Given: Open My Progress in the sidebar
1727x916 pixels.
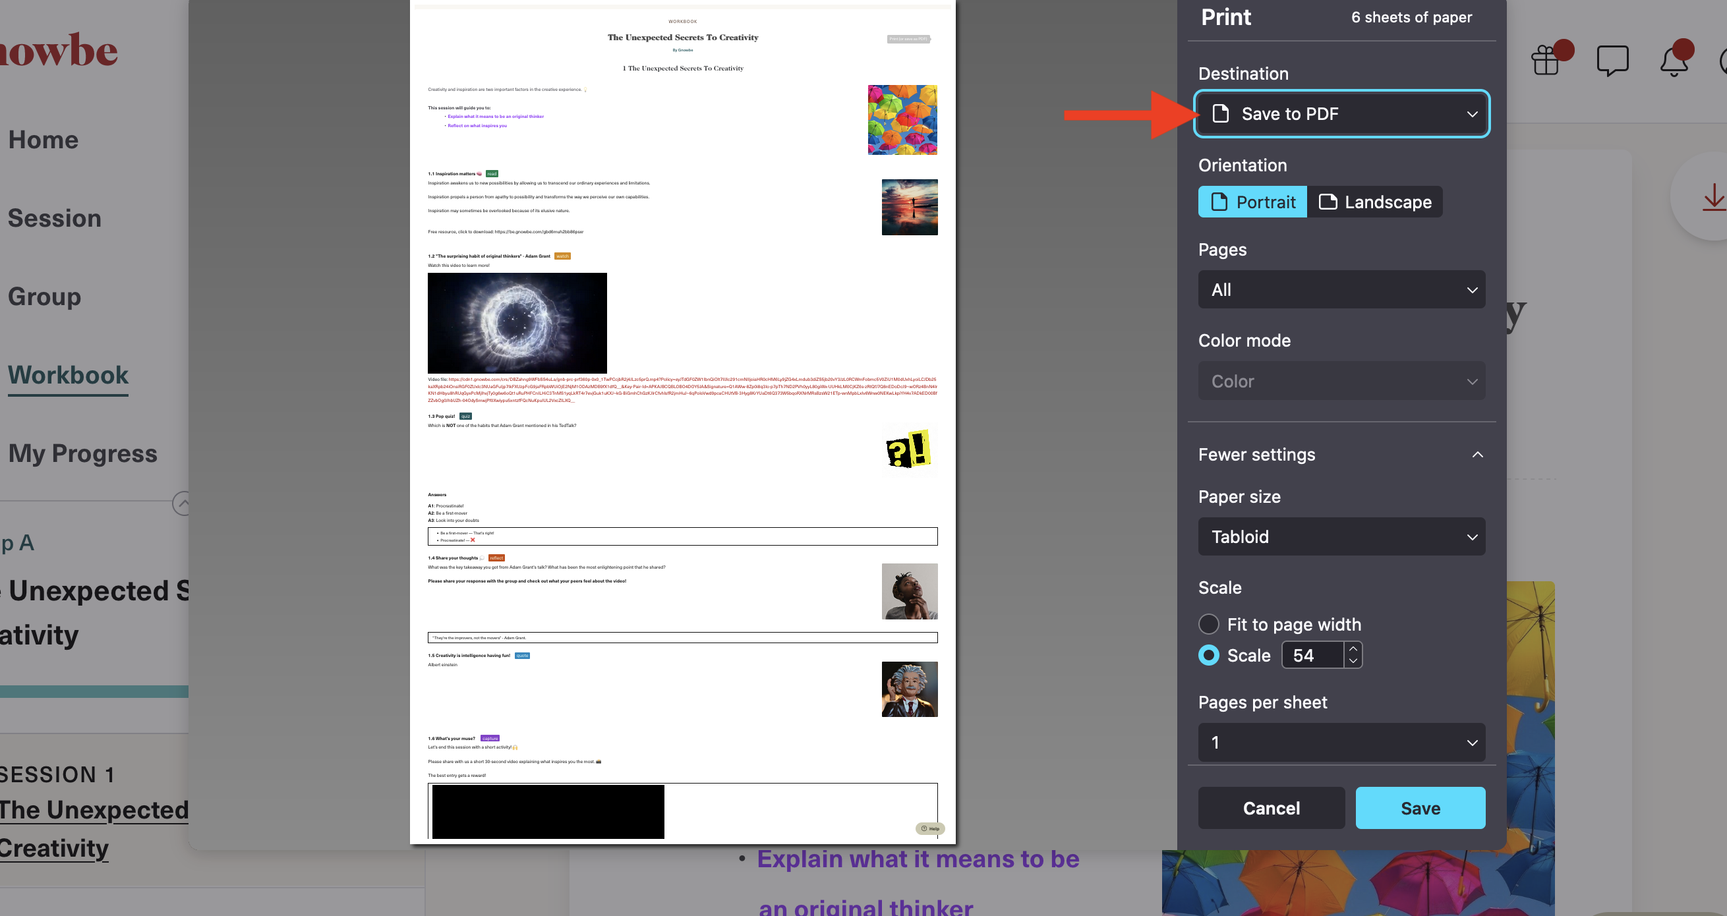Looking at the screenshot, I should (x=82, y=453).
